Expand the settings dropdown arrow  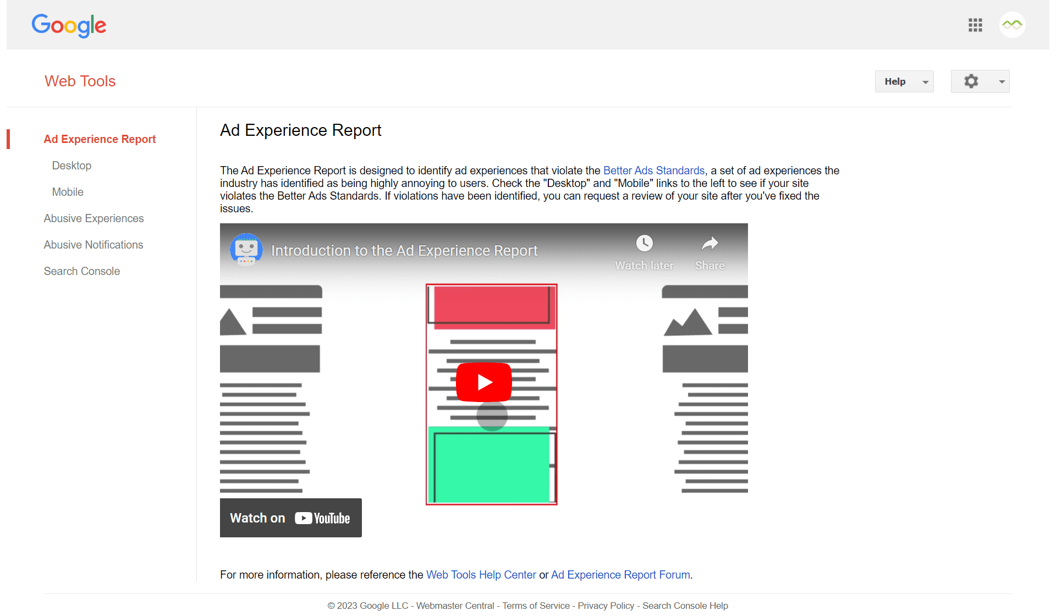tap(1002, 81)
